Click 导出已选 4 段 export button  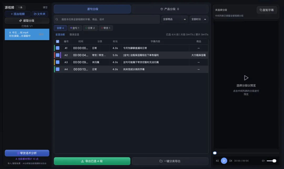tap(92, 161)
